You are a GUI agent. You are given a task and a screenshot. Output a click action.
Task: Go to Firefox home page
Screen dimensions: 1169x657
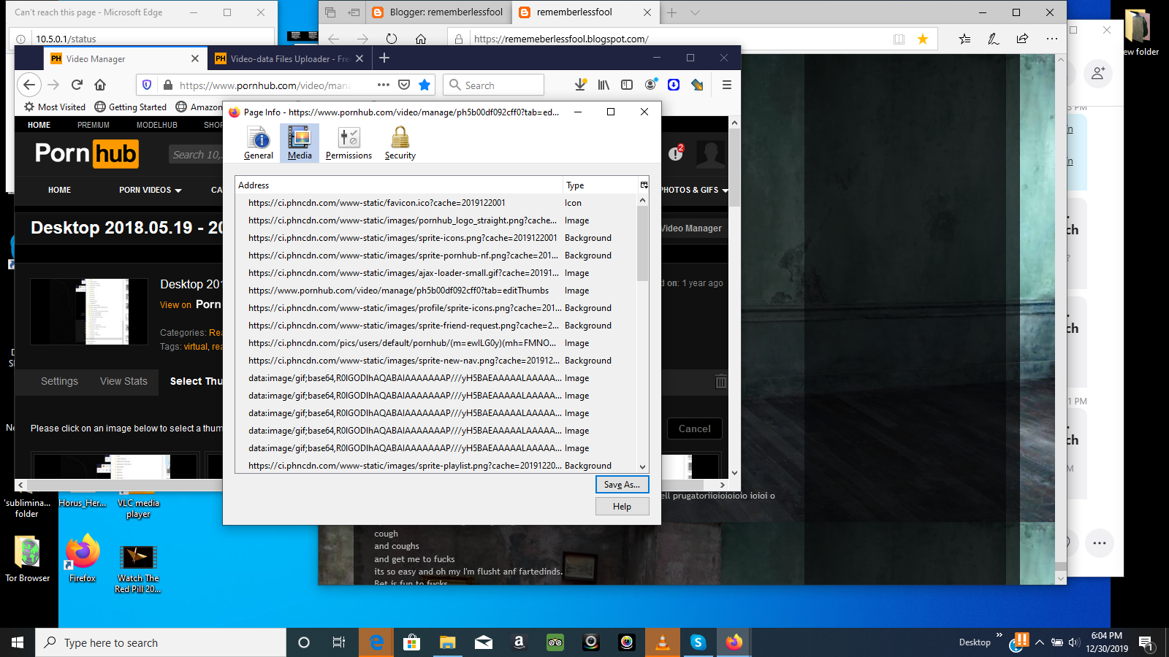101,85
